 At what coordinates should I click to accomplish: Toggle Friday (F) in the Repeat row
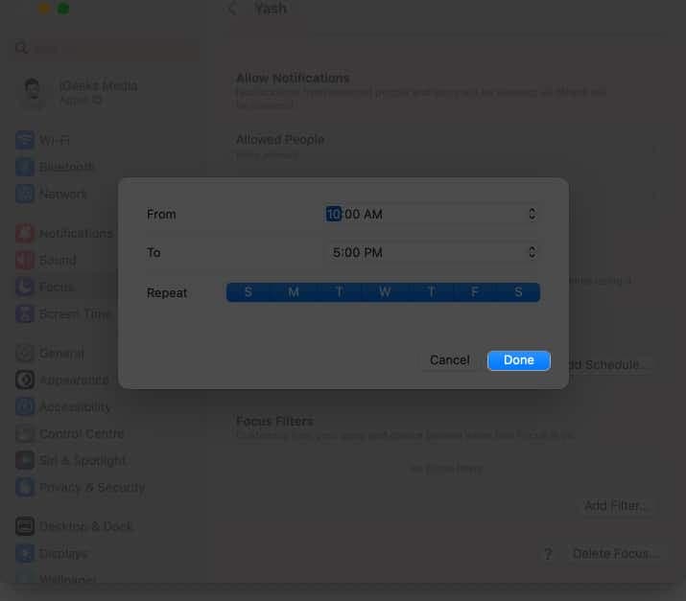[x=475, y=292]
